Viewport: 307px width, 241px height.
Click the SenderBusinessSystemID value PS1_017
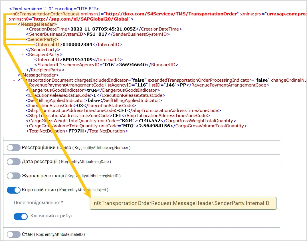(x=97, y=34)
